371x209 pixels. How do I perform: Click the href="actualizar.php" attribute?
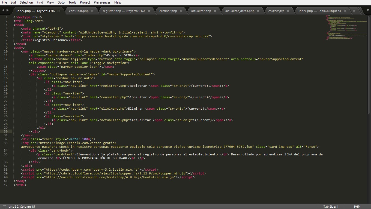pos(110,120)
